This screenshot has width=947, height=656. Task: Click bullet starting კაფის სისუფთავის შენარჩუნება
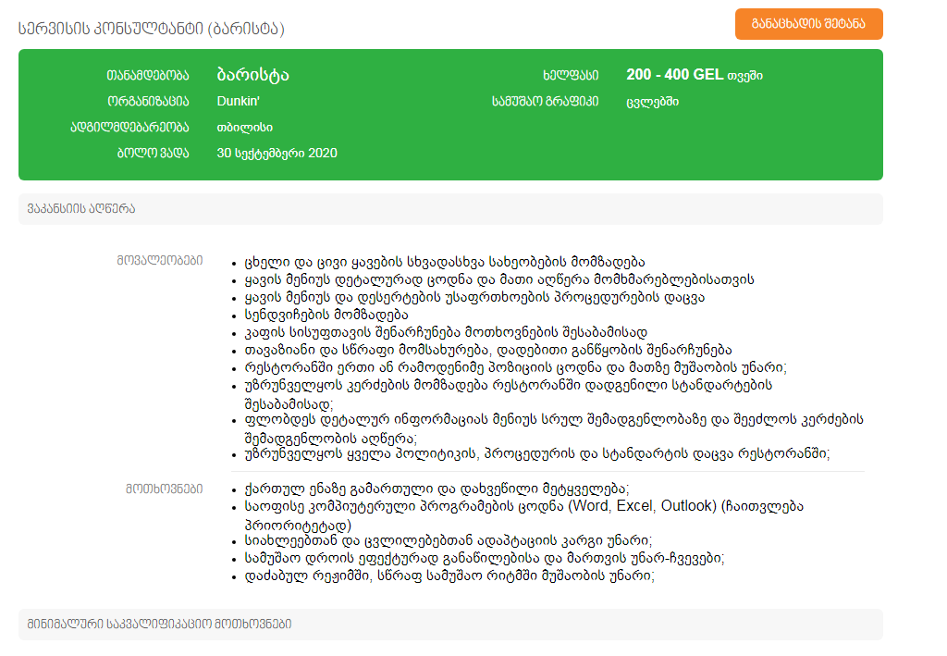click(x=446, y=332)
